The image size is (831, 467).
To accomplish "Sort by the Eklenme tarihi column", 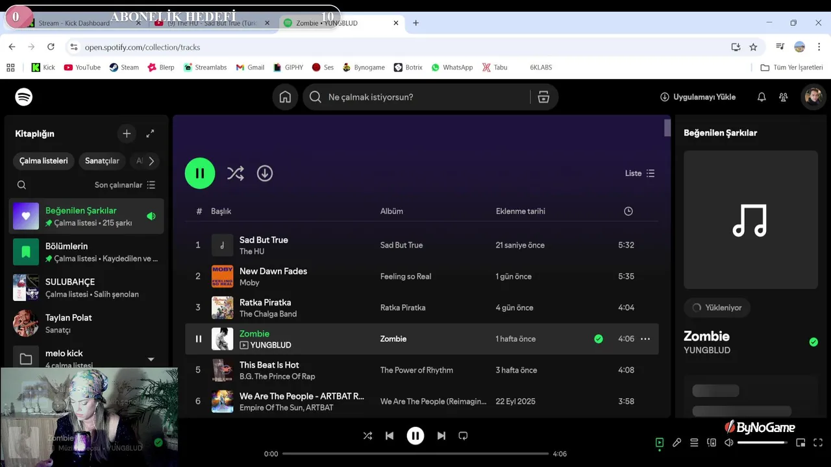I will [x=521, y=211].
